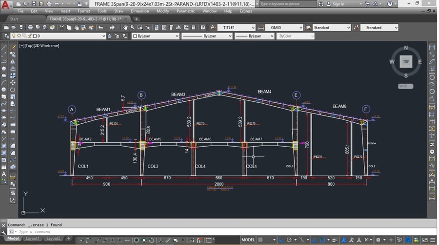Click the [Top] view control label
Screen dimensions: 439x245
[x=29, y=46]
